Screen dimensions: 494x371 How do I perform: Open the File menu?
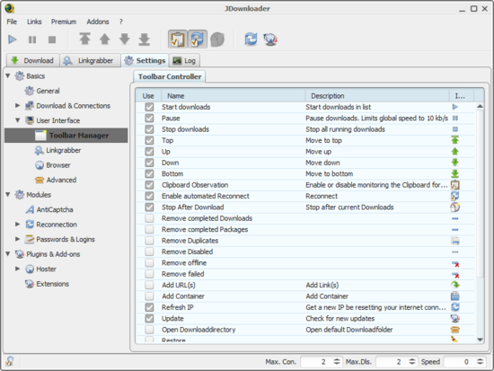tap(12, 22)
